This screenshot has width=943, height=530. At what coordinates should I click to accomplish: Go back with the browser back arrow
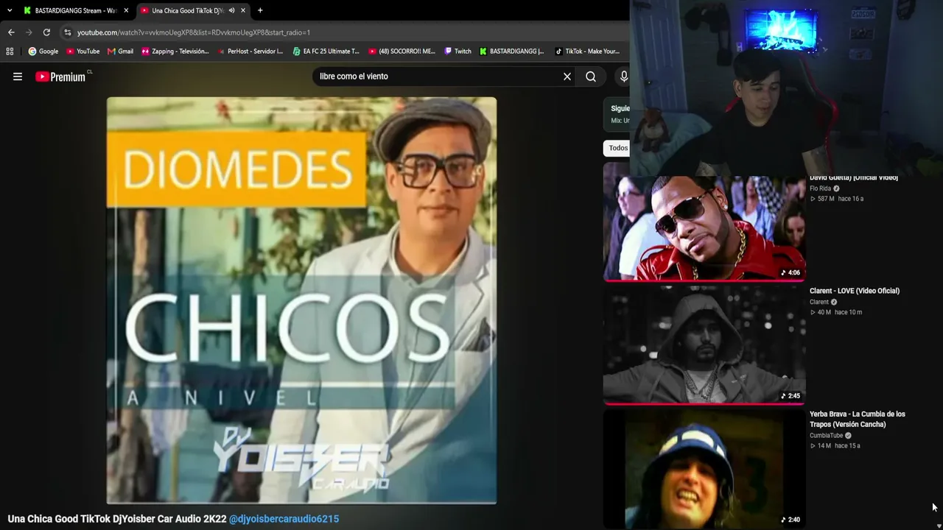point(11,32)
